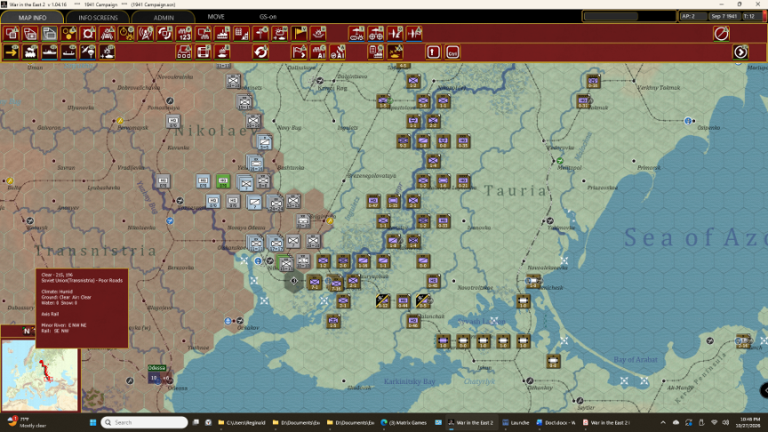Toggle the sun circle overlay icon

88,33
